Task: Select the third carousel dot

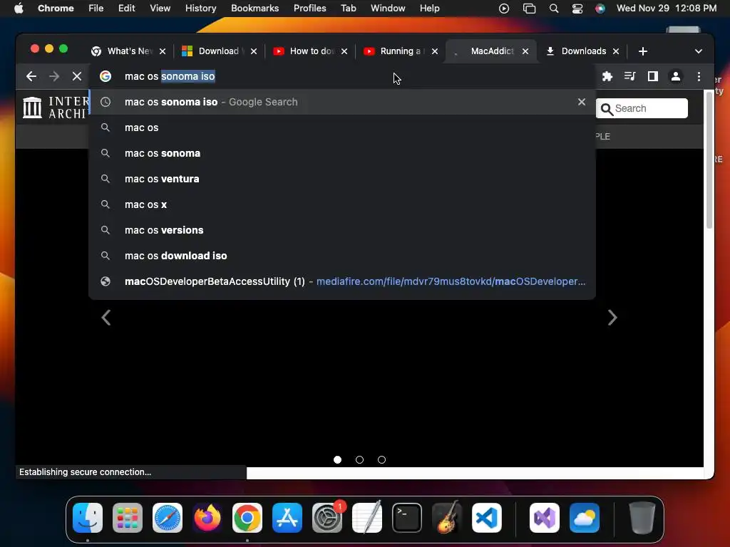Action: (382, 459)
